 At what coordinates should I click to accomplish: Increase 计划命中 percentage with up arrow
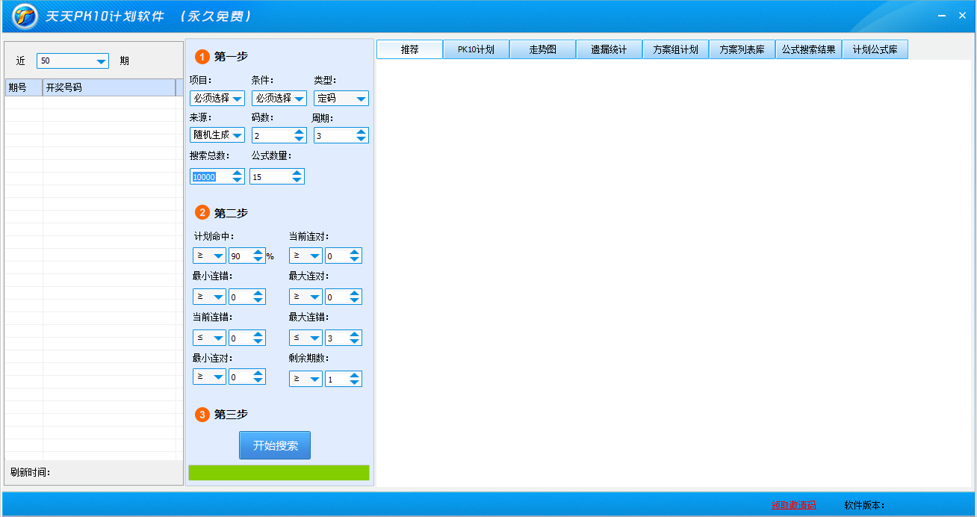click(x=258, y=253)
